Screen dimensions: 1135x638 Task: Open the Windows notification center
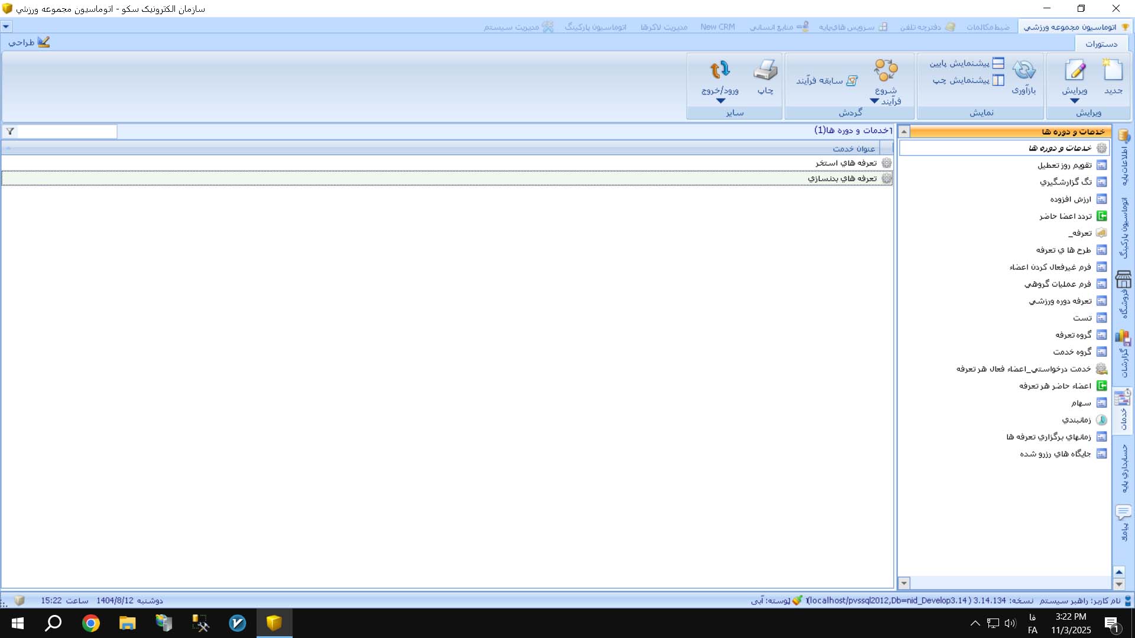click(x=1111, y=624)
